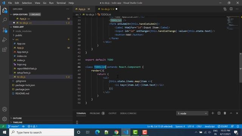
Task: Open notifications bell in the status bar
Action: click(x=238, y=126)
